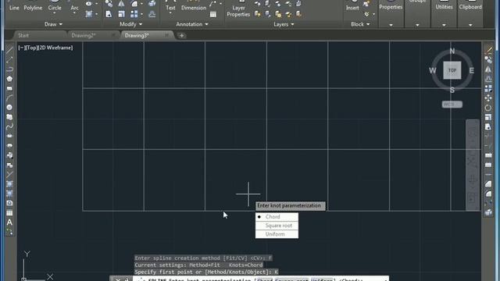This screenshot has height=281, width=500.
Task: Pick the Circle tool in the left toolbar
Action: (9, 108)
